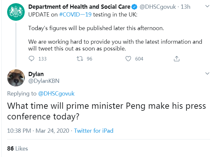The width and height of the screenshot is (215, 157).
Task: Click @DHSCgovuk in the Replying to line
Action: pyautogui.click(x=57, y=94)
